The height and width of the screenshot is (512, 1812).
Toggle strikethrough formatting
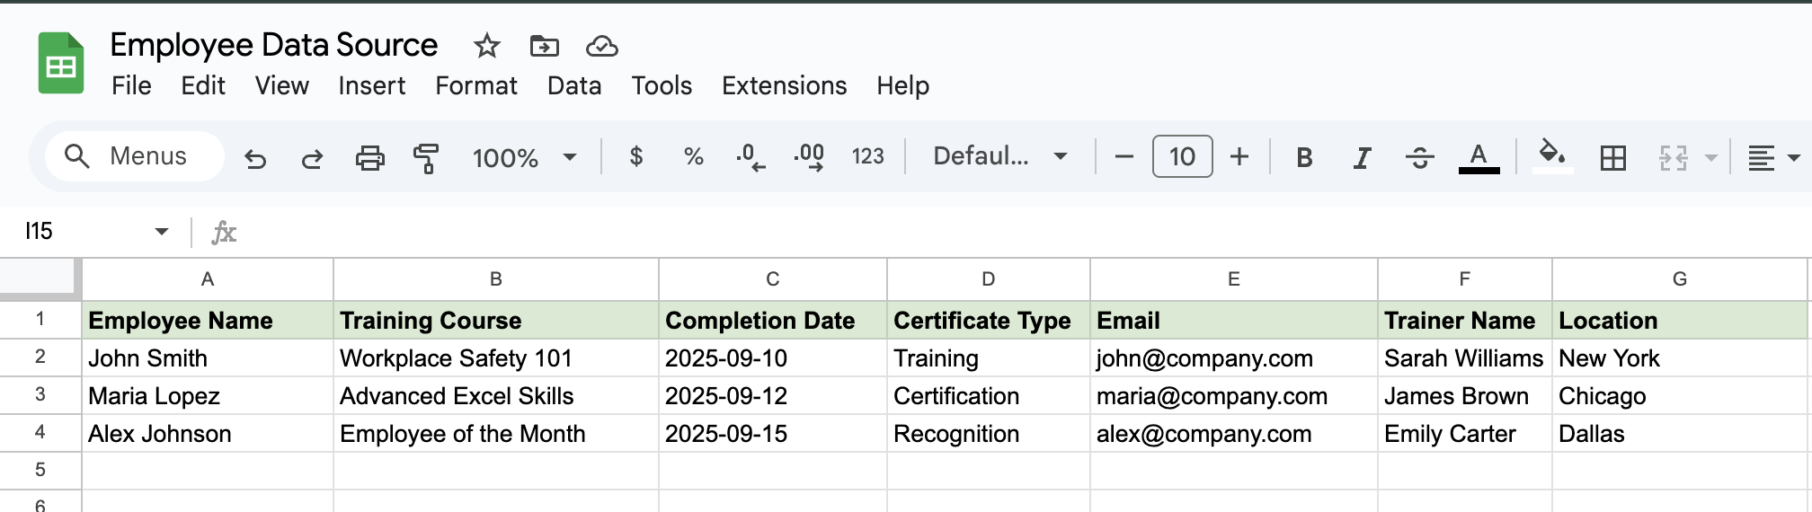point(1419,158)
